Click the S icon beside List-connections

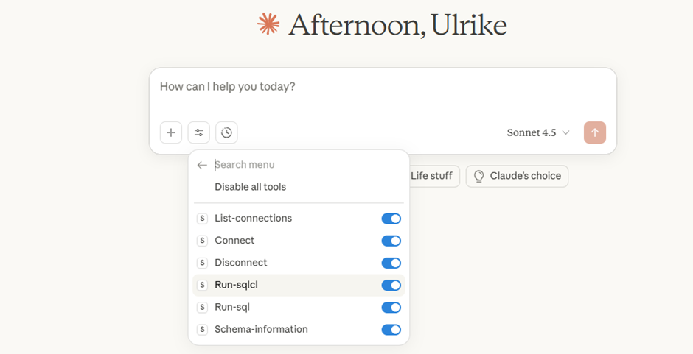203,219
